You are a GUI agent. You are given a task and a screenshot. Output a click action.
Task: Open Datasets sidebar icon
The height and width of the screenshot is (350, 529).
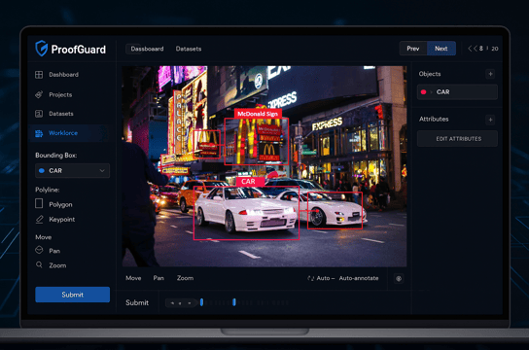[39, 114]
